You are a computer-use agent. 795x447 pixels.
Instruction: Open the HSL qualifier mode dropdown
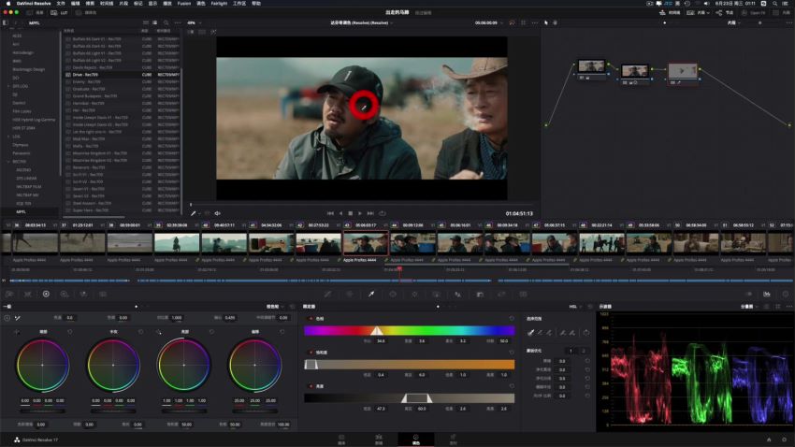(575, 307)
